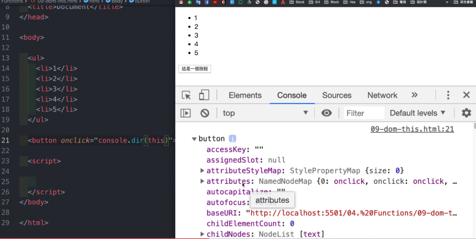Open the Block bookmarks folder

[x=331, y=2]
